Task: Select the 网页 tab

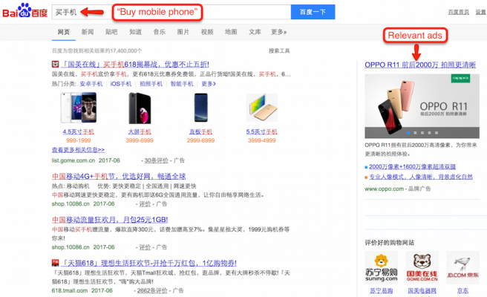Action: [x=64, y=32]
